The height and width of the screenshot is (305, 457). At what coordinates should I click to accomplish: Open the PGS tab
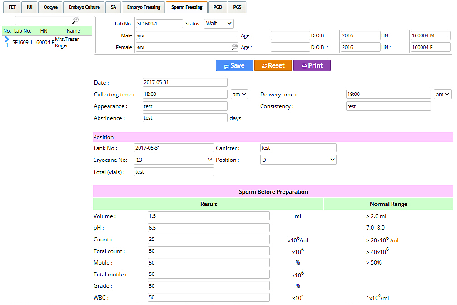(237, 7)
